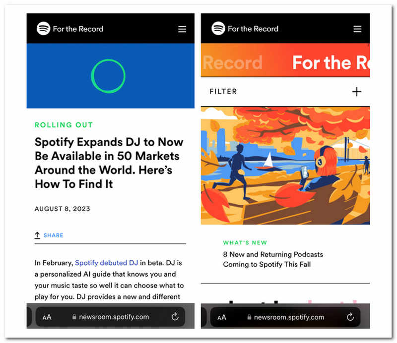
Task: Reload the left newsroom.spotify.com page
Action: [x=175, y=316]
